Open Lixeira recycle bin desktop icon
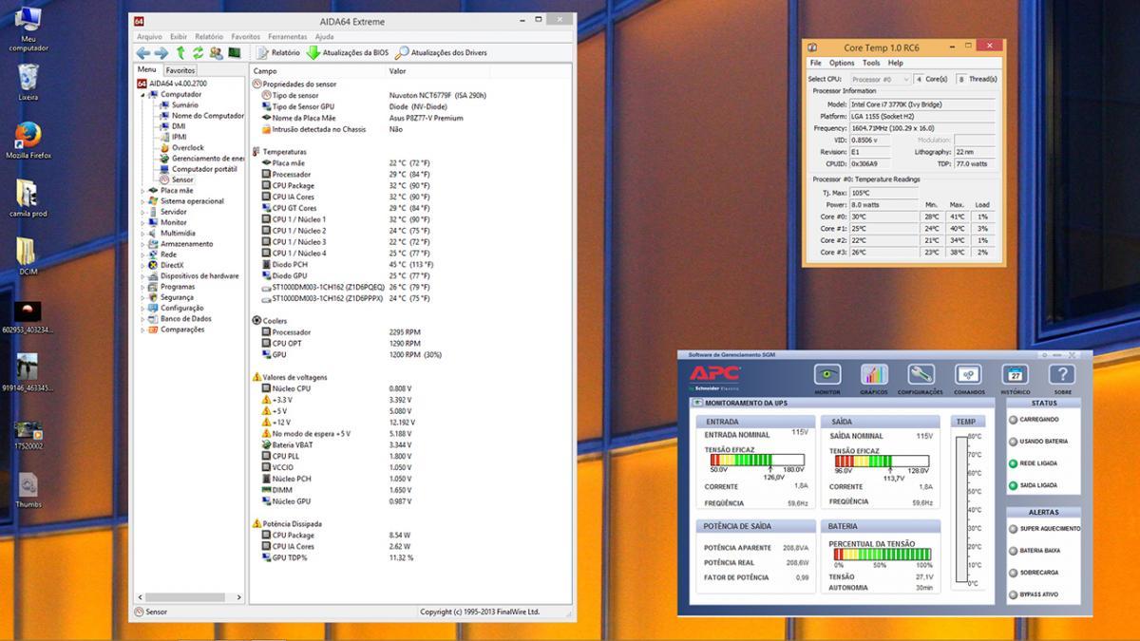Image resolution: width=1140 pixels, height=641 pixels. coord(28,82)
